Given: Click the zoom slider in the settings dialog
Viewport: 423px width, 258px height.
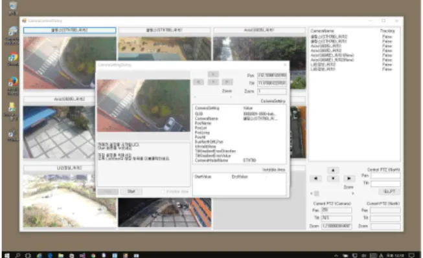Looking at the screenshot, I should [x=213, y=97].
